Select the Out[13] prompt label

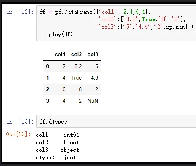click(x=19, y=135)
